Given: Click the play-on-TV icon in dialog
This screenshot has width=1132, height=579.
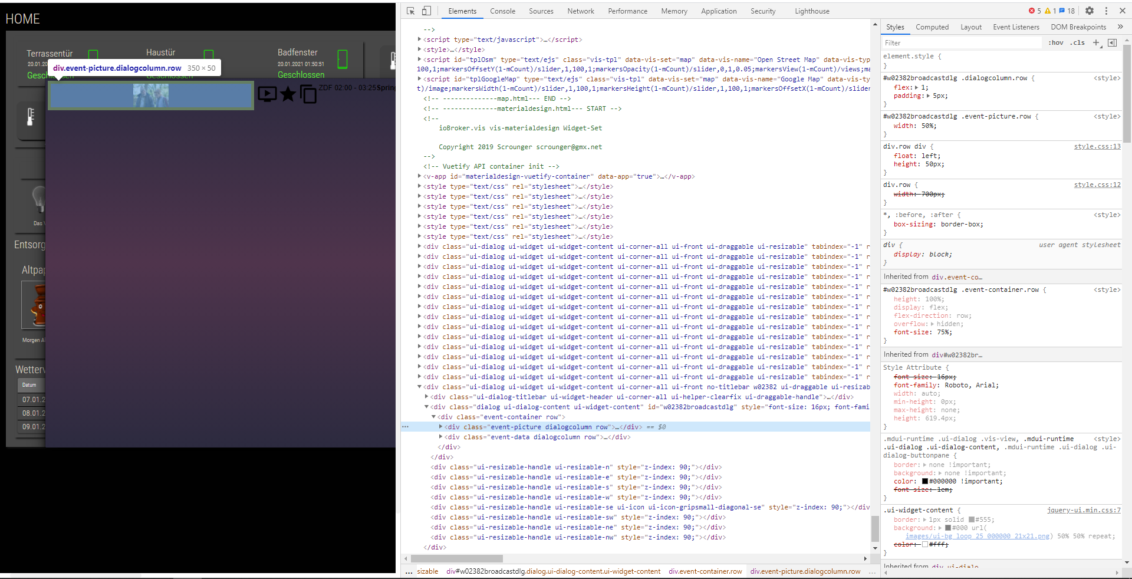Looking at the screenshot, I should [267, 94].
